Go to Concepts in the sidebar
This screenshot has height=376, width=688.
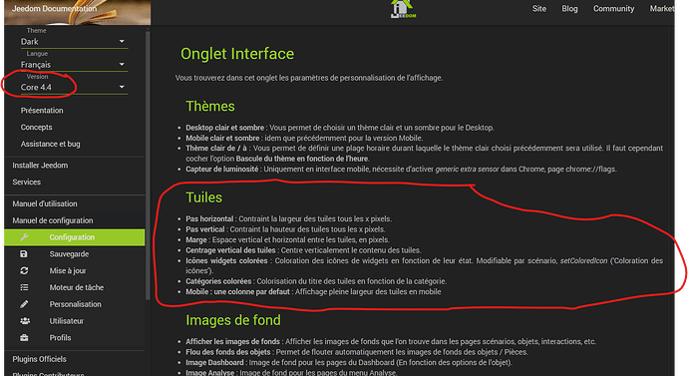pos(37,128)
